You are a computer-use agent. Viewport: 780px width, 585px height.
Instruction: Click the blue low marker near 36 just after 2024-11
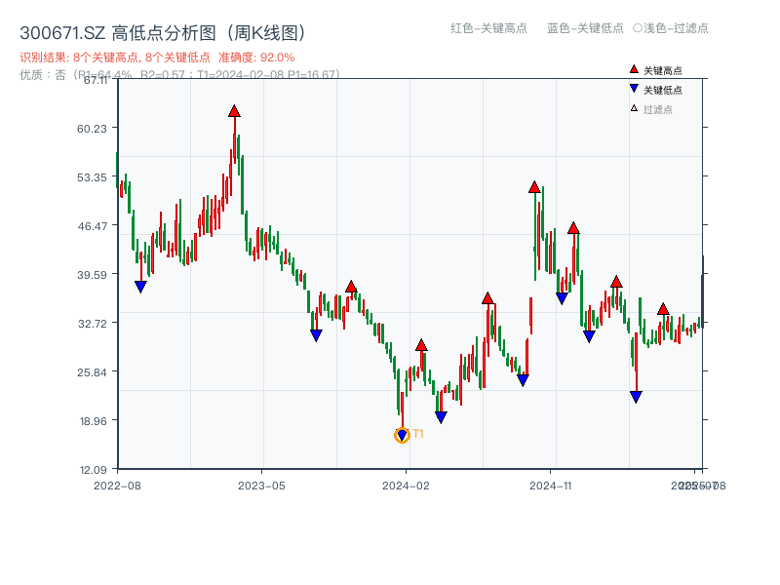[x=562, y=298]
